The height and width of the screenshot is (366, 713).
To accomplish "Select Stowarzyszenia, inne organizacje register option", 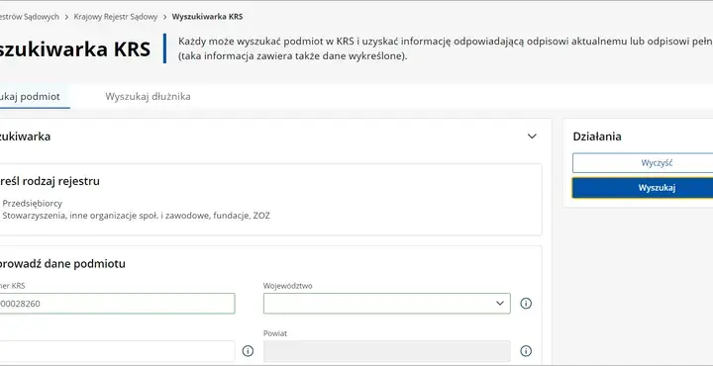I will 136,216.
